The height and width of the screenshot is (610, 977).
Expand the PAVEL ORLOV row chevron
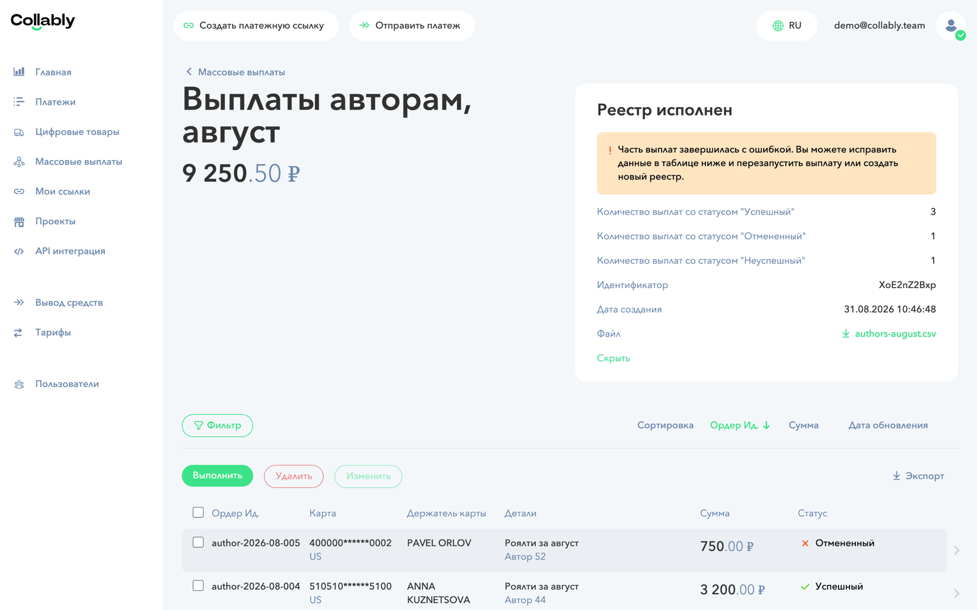[x=956, y=550]
